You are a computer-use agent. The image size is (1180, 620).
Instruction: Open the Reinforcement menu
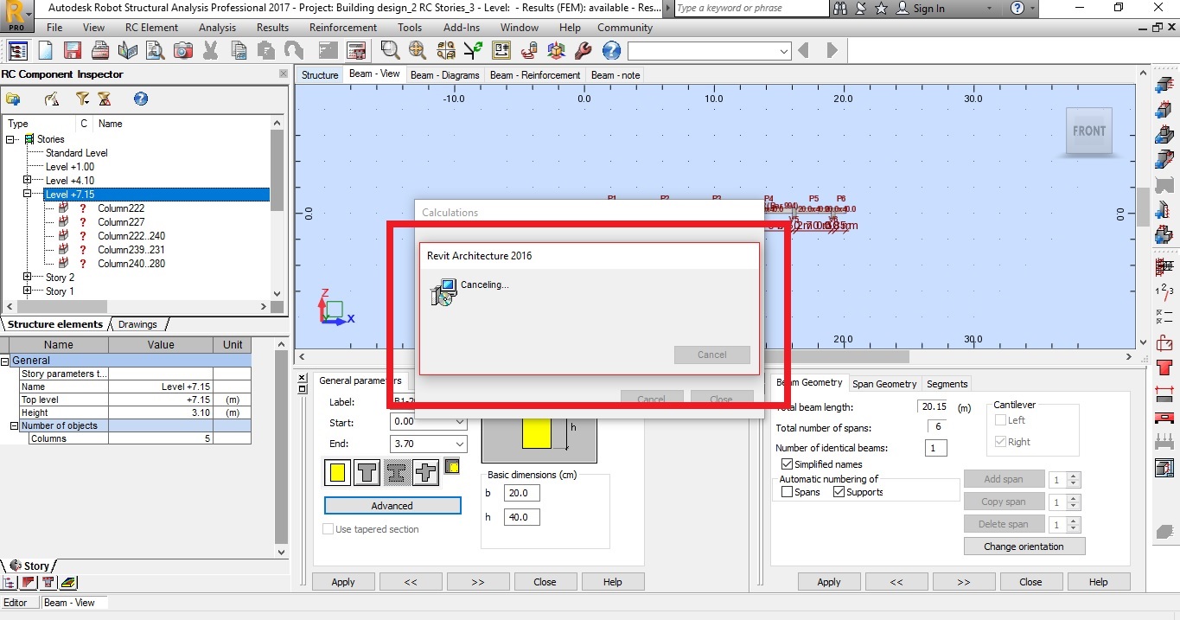pyautogui.click(x=342, y=27)
